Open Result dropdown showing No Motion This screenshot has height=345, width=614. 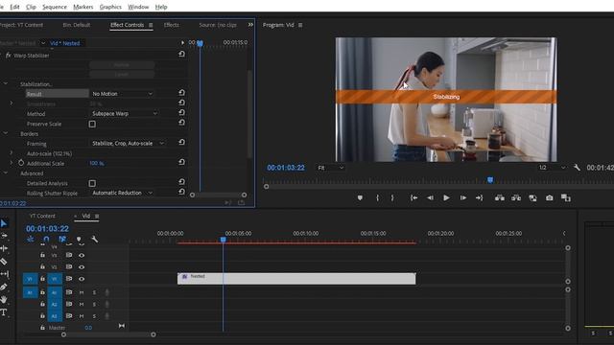click(122, 94)
